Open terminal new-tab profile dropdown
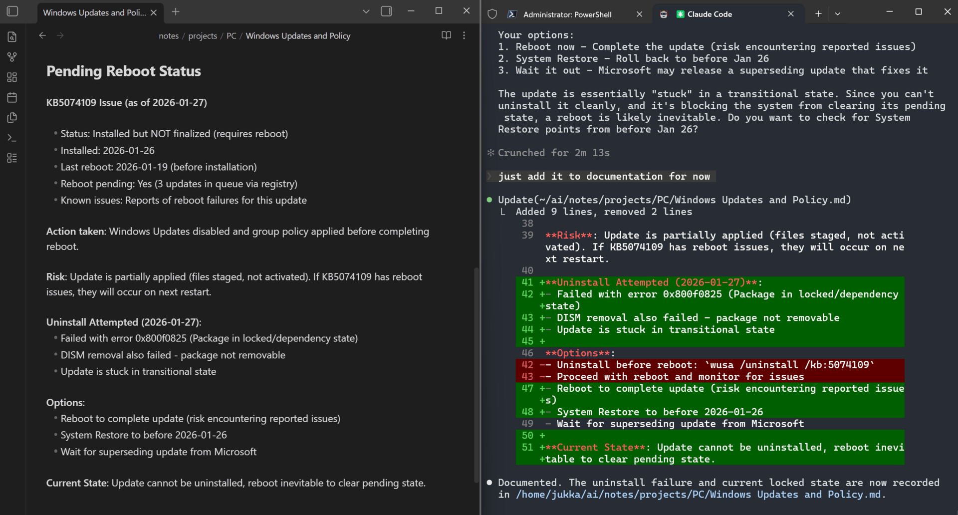The height and width of the screenshot is (515, 958). 838,14
